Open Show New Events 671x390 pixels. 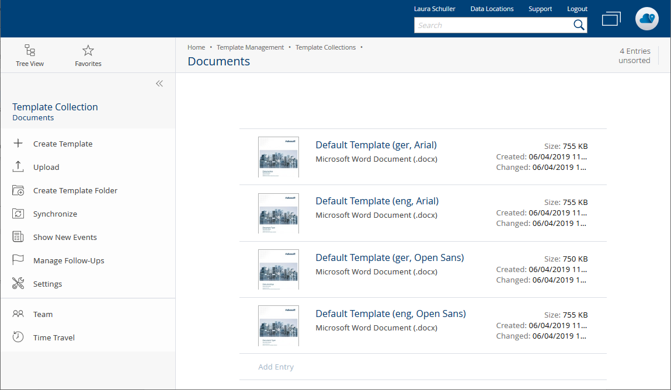(65, 237)
